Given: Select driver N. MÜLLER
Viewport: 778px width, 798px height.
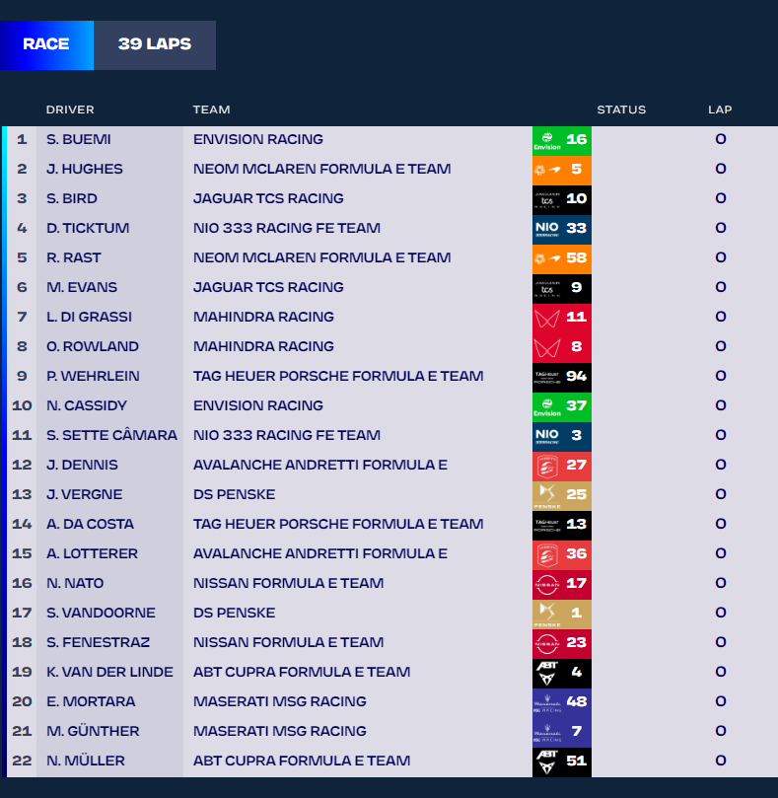Looking at the screenshot, I should tap(86, 761).
